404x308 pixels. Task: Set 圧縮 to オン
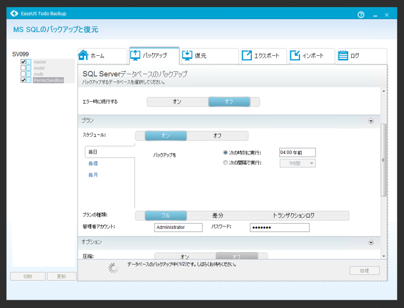[185, 256]
